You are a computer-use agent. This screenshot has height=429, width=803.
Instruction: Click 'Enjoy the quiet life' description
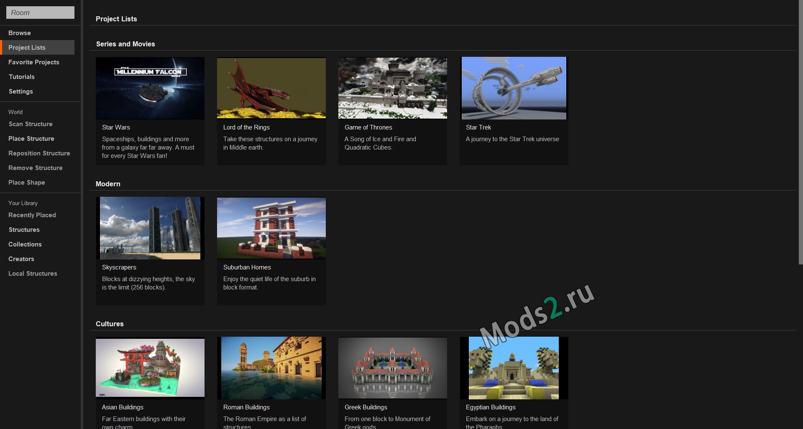click(x=269, y=283)
